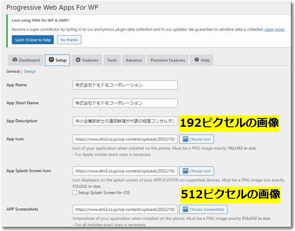Choose Icon for App Icon
The image size is (295, 231).
point(196,139)
